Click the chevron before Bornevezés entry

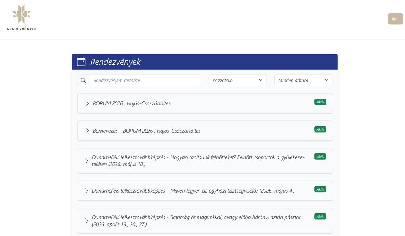[87, 131]
